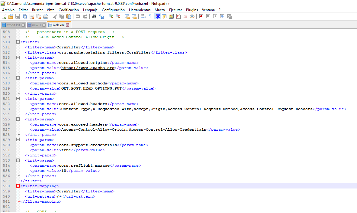Screen dimensions: 357x213
Task: Close the new 1 tab
Action: pos(44,25)
